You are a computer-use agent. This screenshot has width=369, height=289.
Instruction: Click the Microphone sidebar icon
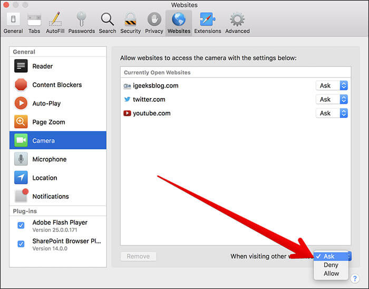pyautogui.click(x=21, y=159)
